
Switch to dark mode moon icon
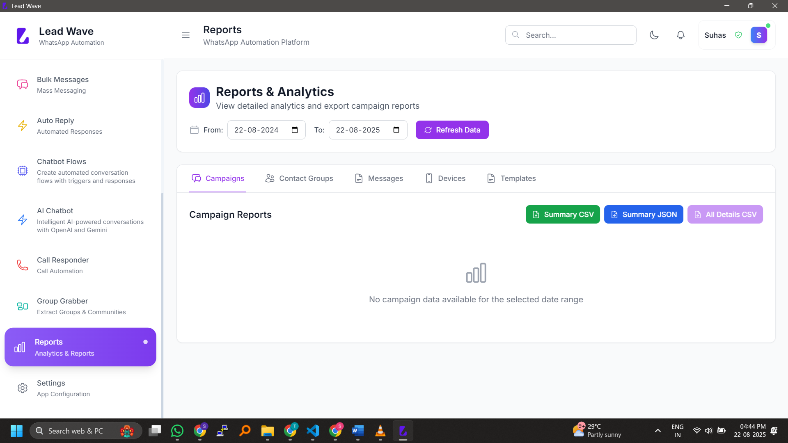[x=654, y=35]
